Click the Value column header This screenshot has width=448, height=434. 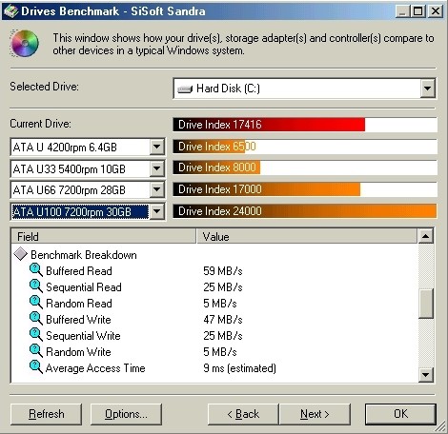point(307,237)
